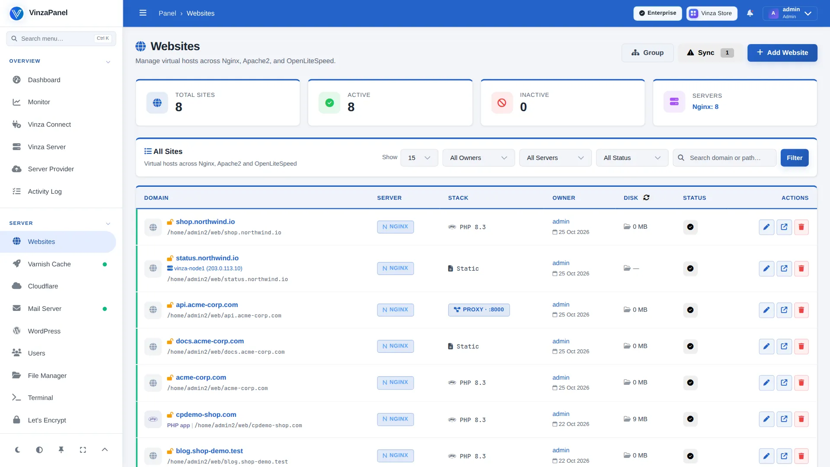Open acme-corp.com external link icon
This screenshot has width=830, height=467.
pyautogui.click(x=784, y=383)
